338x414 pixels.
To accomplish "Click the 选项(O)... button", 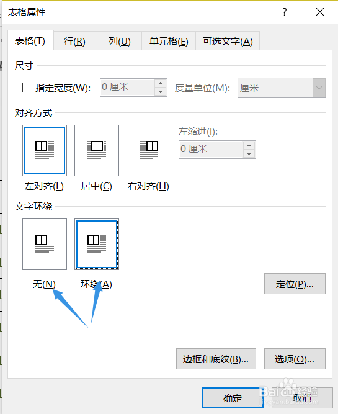I will pyautogui.click(x=295, y=359).
